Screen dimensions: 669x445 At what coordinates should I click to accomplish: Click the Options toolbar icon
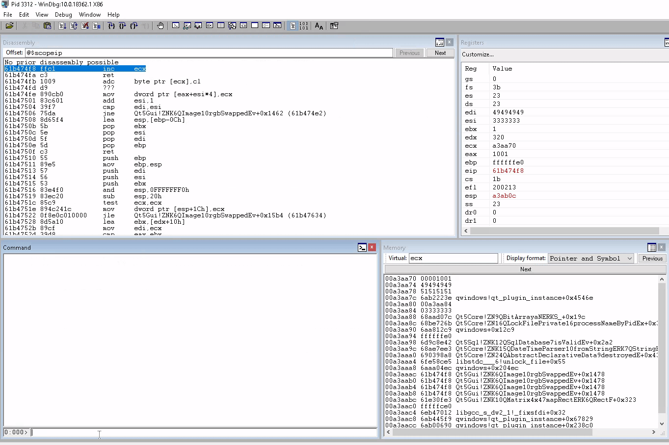pyautogui.click(x=334, y=25)
